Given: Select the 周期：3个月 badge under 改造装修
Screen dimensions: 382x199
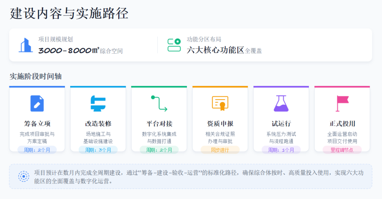Looking at the screenshot, I should (98, 150).
